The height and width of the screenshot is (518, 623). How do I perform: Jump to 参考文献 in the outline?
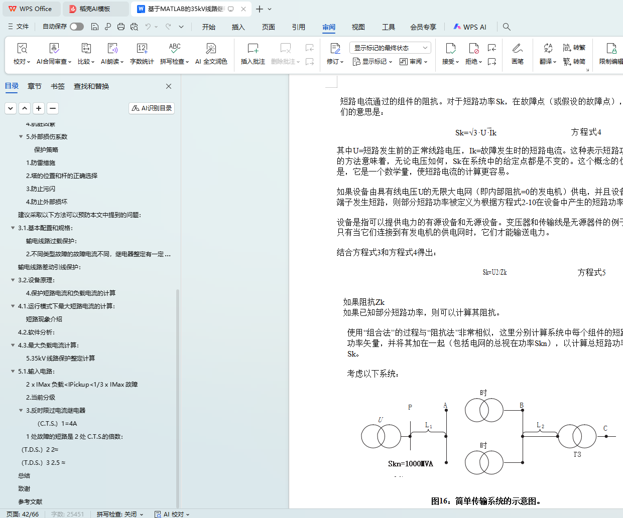30,502
